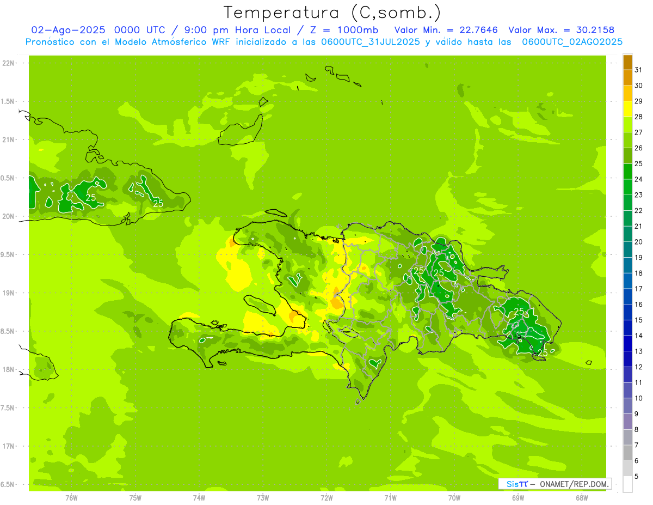The width and height of the screenshot is (653, 505).
Task: Click the legend value '15'
Action: point(638,320)
